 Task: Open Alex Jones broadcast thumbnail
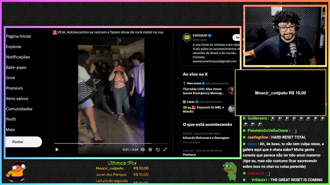pos(232,90)
